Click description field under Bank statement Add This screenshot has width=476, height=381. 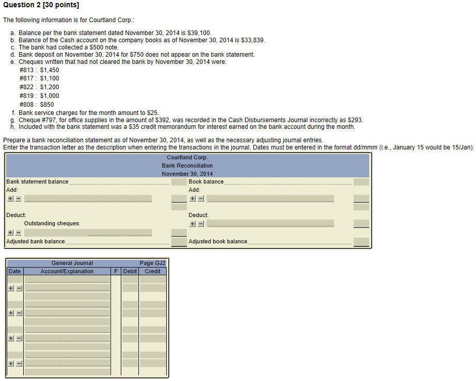(x=88, y=198)
